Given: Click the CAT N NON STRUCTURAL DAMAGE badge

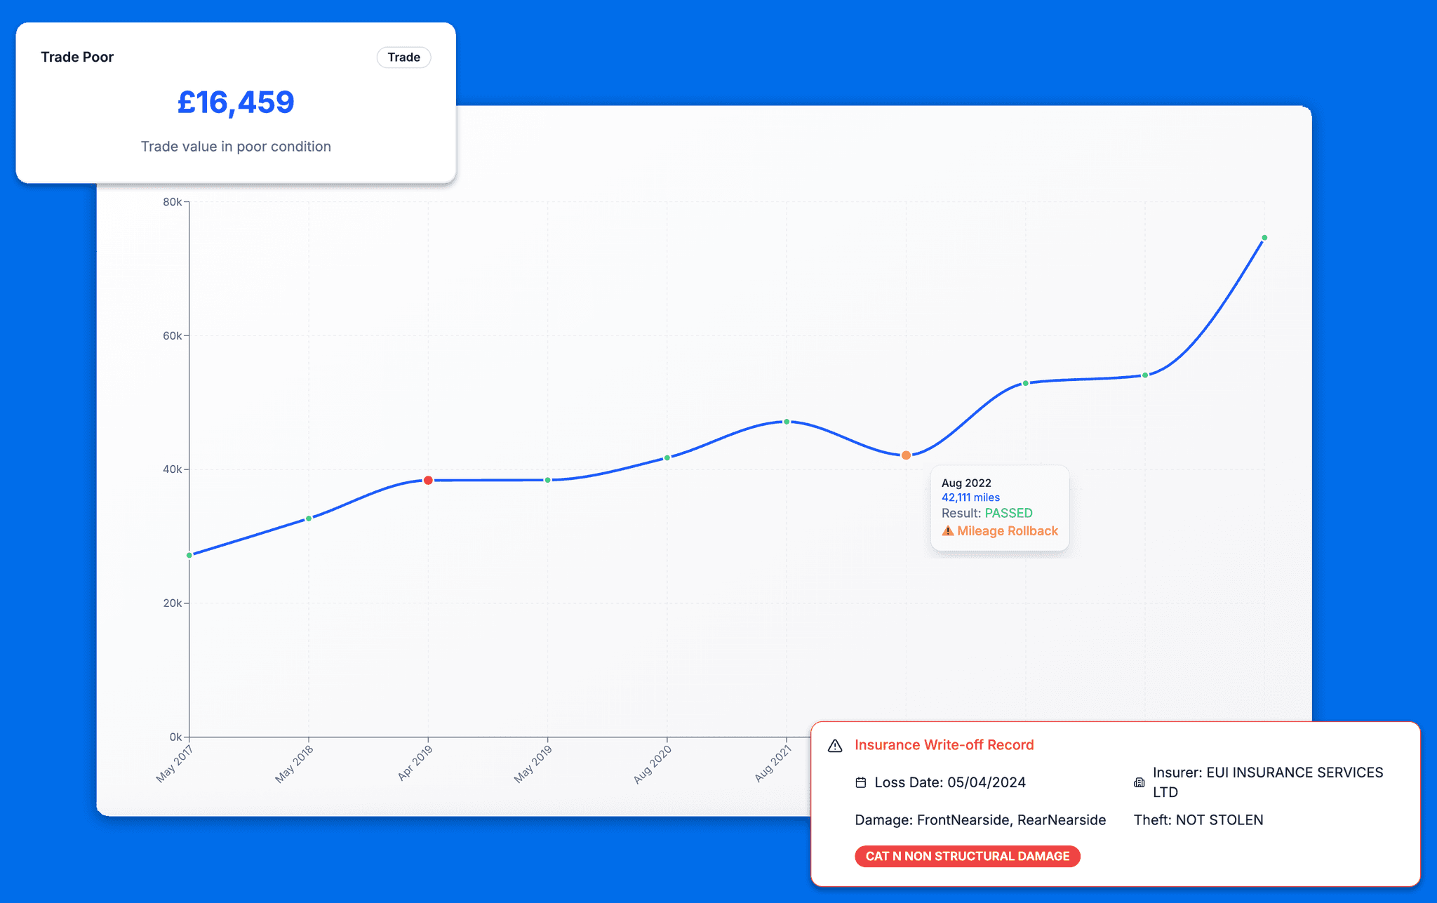Looking at the screenshot, I should click(x=968, y=856).
